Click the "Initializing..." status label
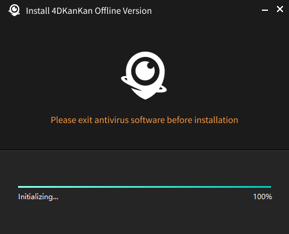The height and width of the screenshot is (234, 289). (x=38, y=197)
